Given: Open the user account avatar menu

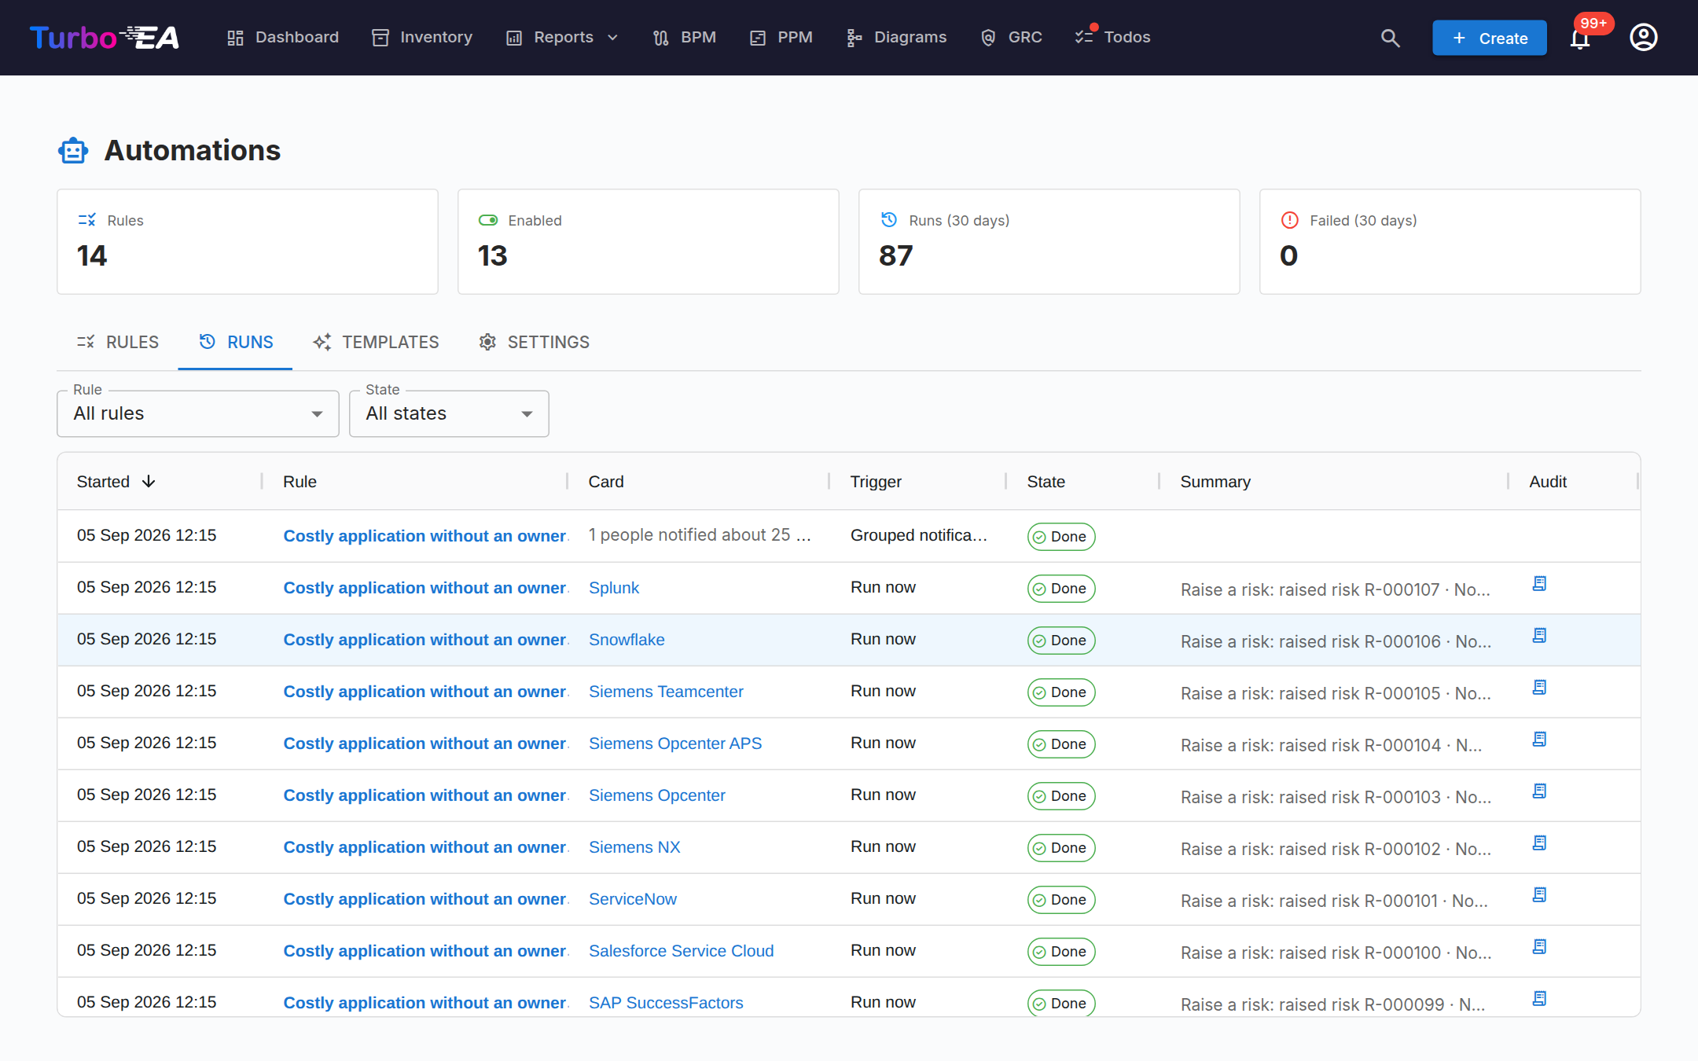Looking at the screenshot, I should pos(1643,38).
